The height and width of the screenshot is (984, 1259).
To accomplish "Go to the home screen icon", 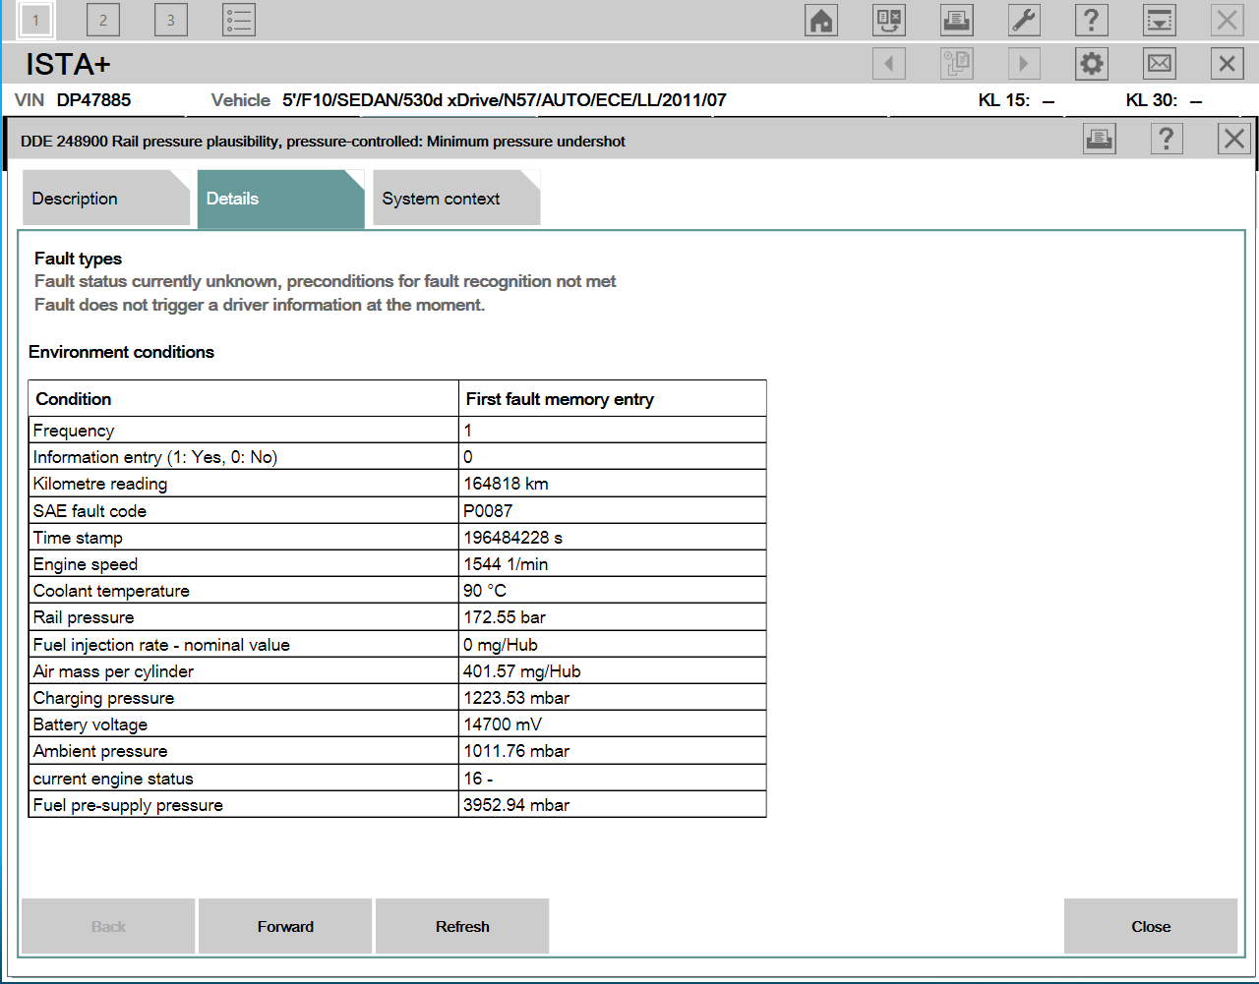I will pyautogui.click(x=821, y=21).
